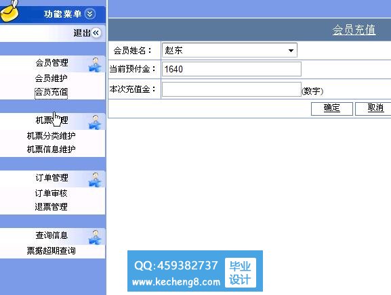Expand the 查询信息 section header
Screen dimensions: 391x295
pyautogui.click(x=52, y=235)
